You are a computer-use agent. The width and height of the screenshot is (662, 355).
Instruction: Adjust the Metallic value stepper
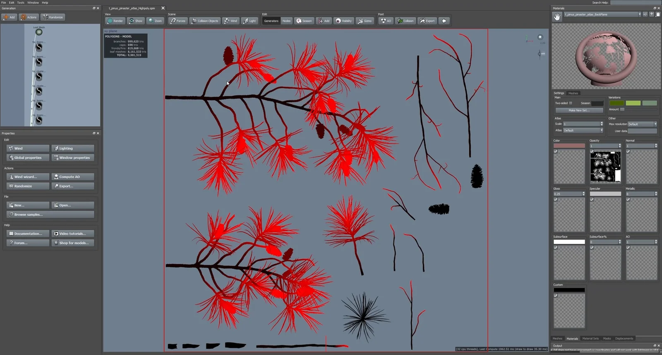point(656,194)
